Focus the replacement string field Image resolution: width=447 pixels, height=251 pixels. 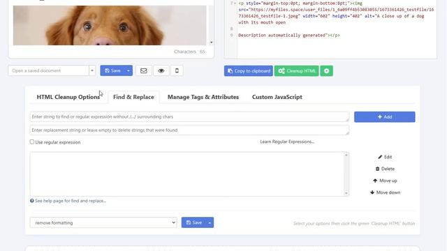pyautogui.click(x=189, y=130)
